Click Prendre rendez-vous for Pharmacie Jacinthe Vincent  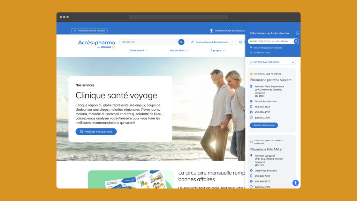pyautogui.click(x=264, y=125)
